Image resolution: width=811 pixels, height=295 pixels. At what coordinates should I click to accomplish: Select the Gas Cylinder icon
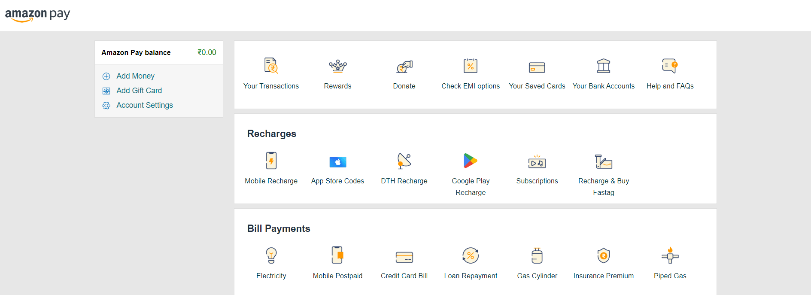coord(537,255)
